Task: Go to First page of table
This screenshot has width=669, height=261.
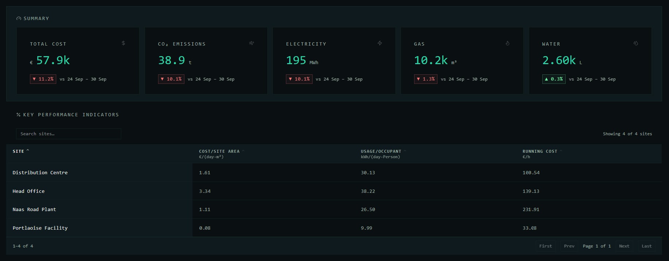Action: [546, 246]
